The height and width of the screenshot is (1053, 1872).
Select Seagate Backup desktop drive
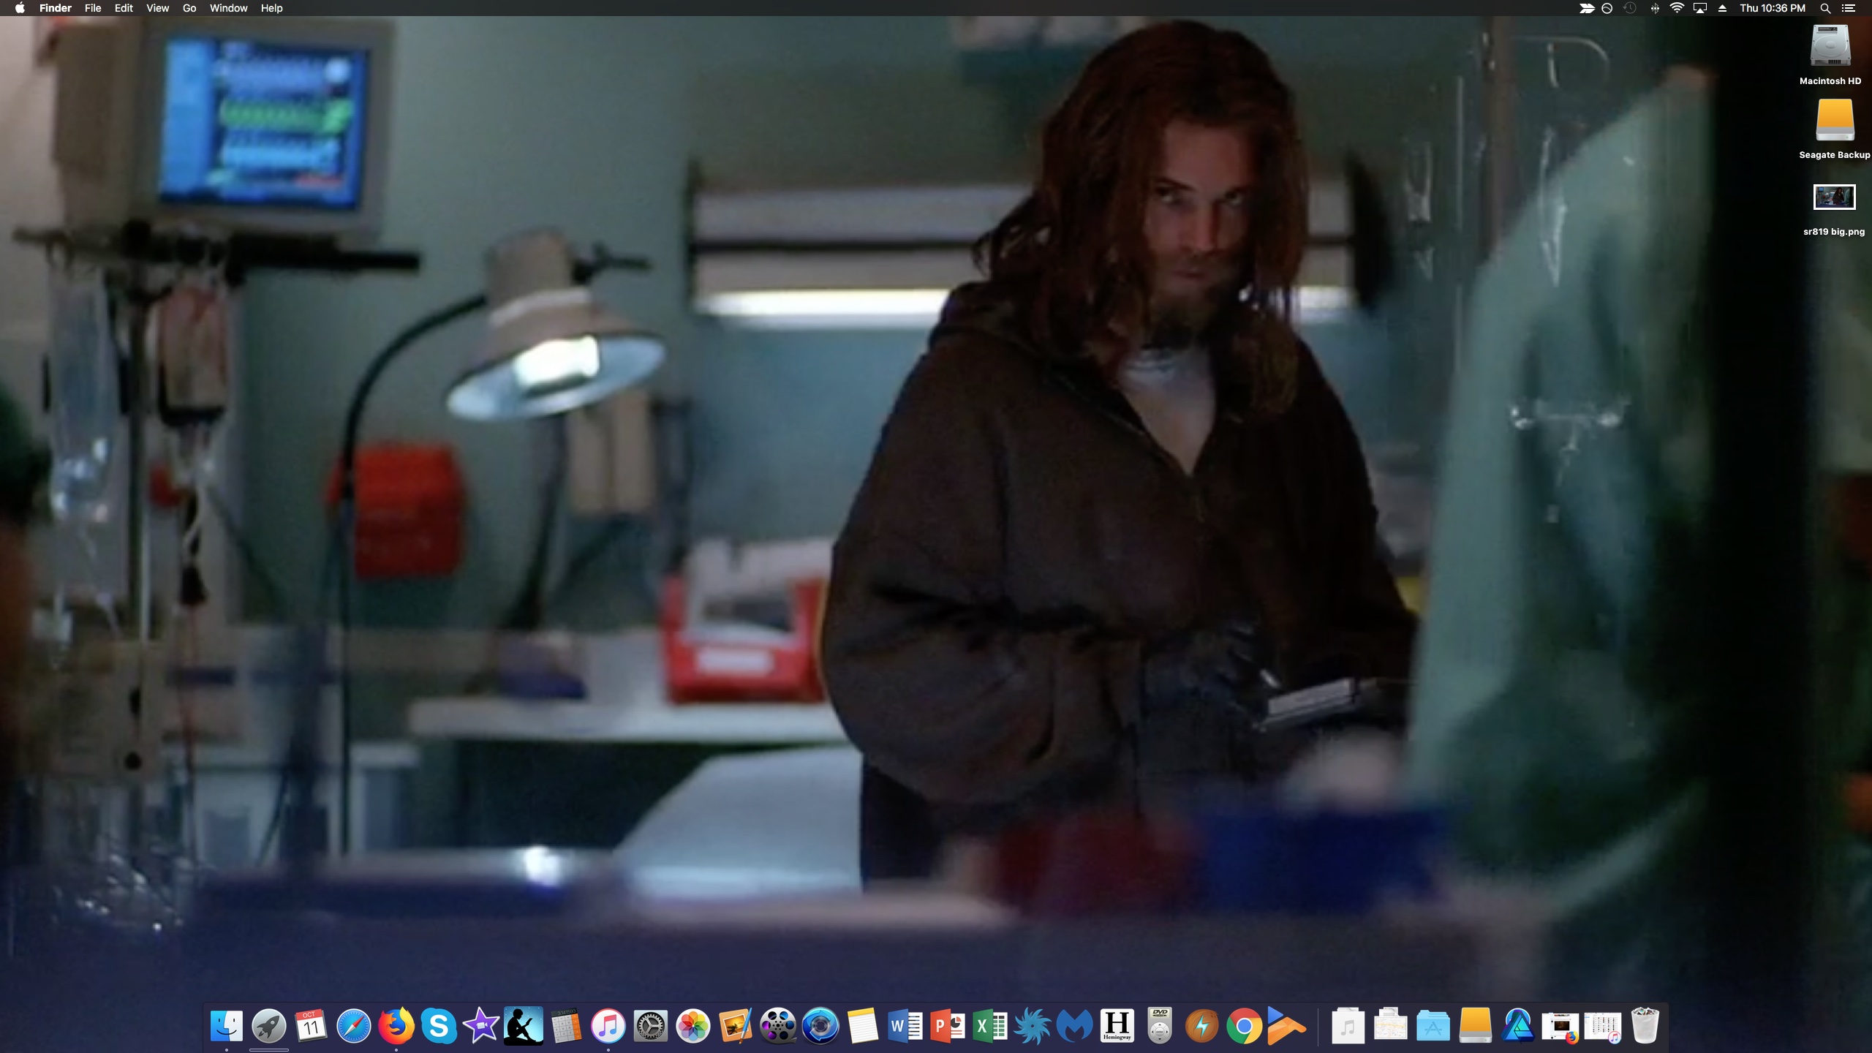coord(1834,129)
